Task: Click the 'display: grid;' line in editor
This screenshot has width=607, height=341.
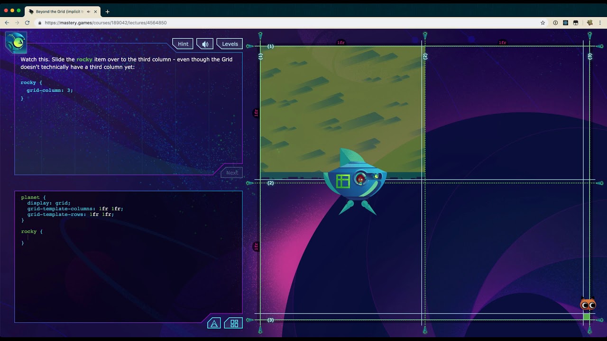Action: [x=49, y=203]
